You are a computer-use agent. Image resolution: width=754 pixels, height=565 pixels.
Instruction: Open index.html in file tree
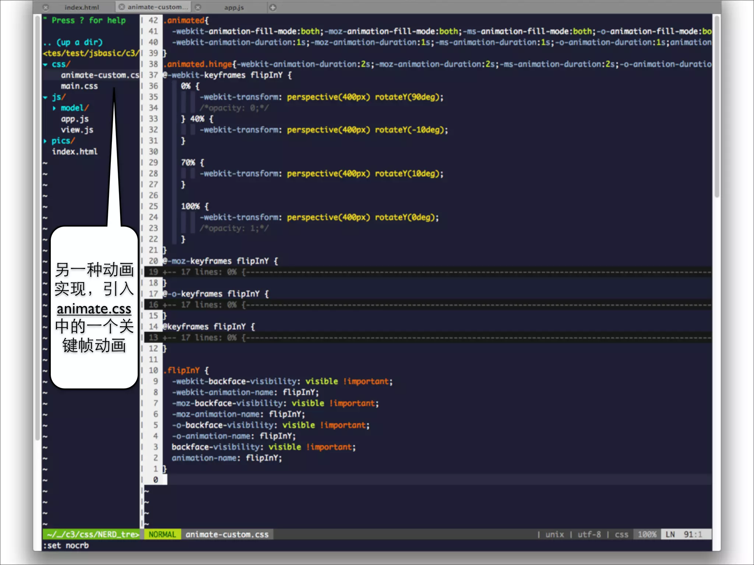tap(75, 152)
